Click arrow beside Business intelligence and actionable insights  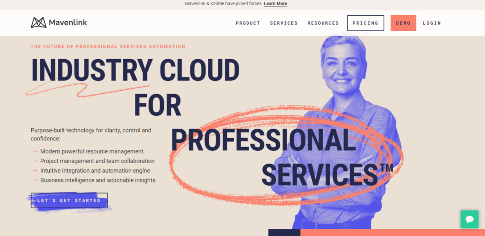coord(35,180)
